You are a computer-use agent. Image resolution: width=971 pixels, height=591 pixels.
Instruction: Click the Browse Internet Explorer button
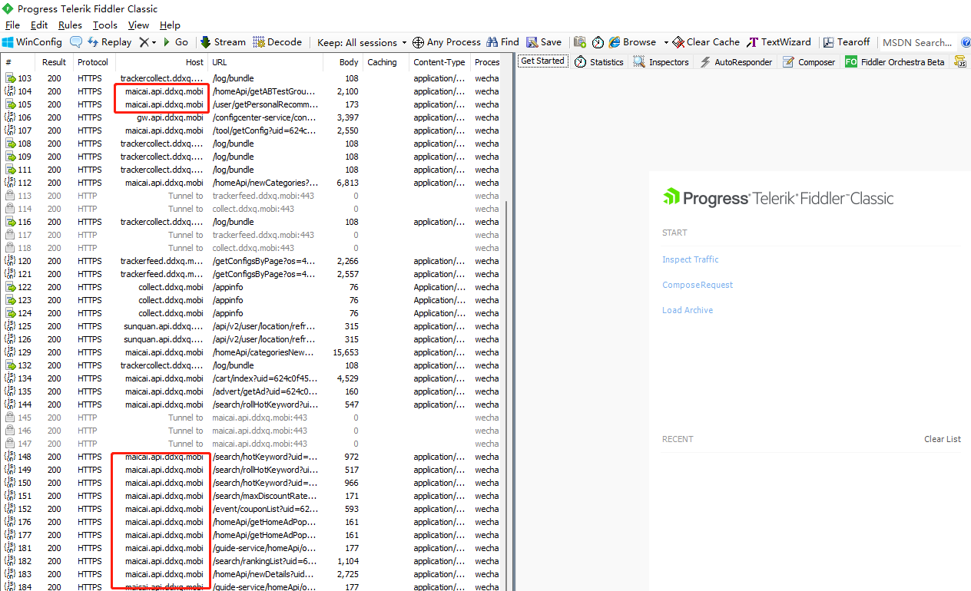point(632,42)
